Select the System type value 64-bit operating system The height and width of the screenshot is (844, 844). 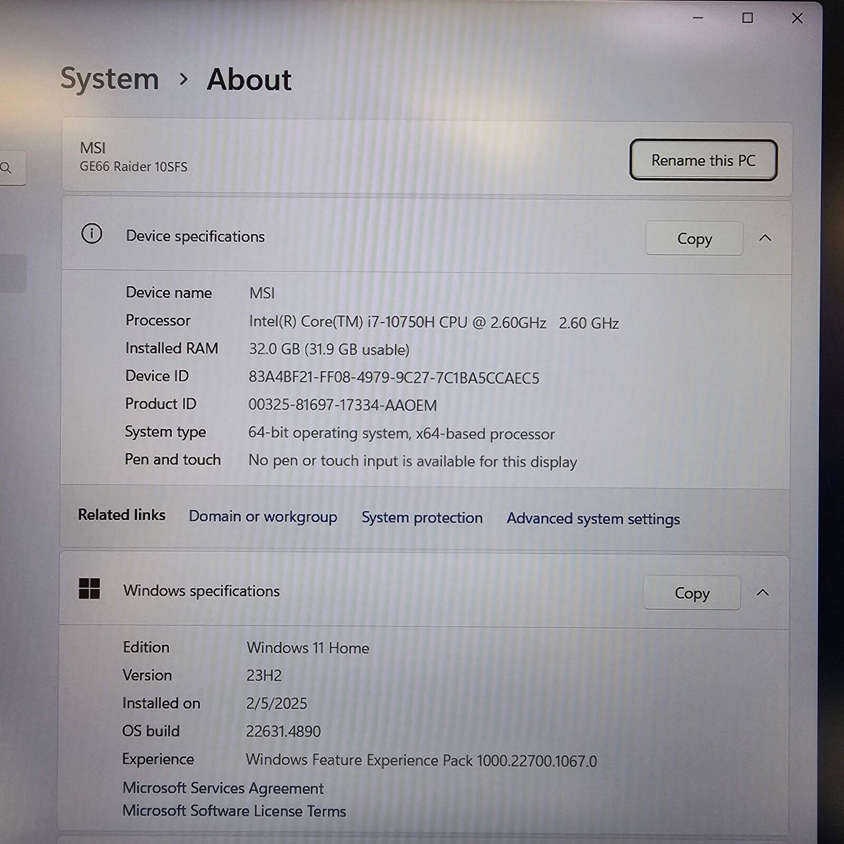pos(401,434)
